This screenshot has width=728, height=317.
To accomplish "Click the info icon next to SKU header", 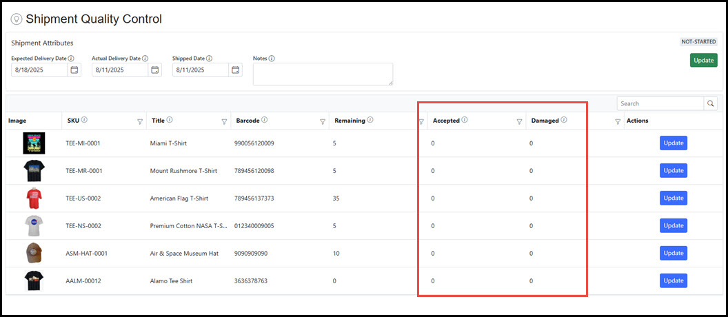I will [x=84, y=120].
